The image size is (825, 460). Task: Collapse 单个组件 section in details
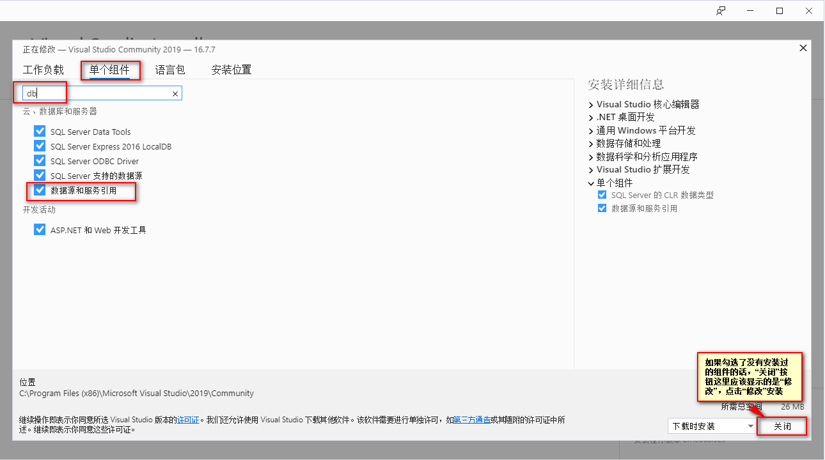pyautogui.click(x=591, y=183)
